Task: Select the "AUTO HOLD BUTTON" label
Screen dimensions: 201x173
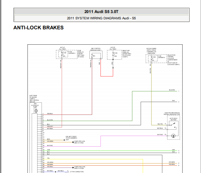Action: [x=174, y=119]
